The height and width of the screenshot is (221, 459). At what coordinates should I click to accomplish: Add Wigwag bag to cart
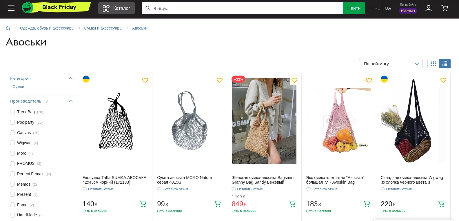pos(441,204)
